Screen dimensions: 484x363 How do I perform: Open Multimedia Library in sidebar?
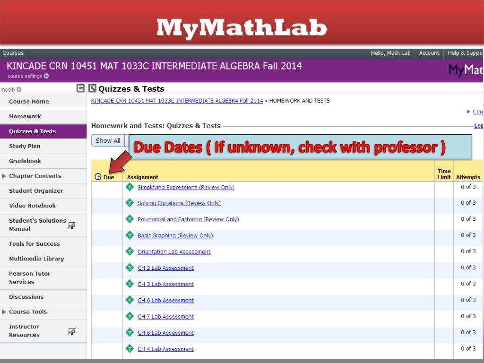coord(43,259)
